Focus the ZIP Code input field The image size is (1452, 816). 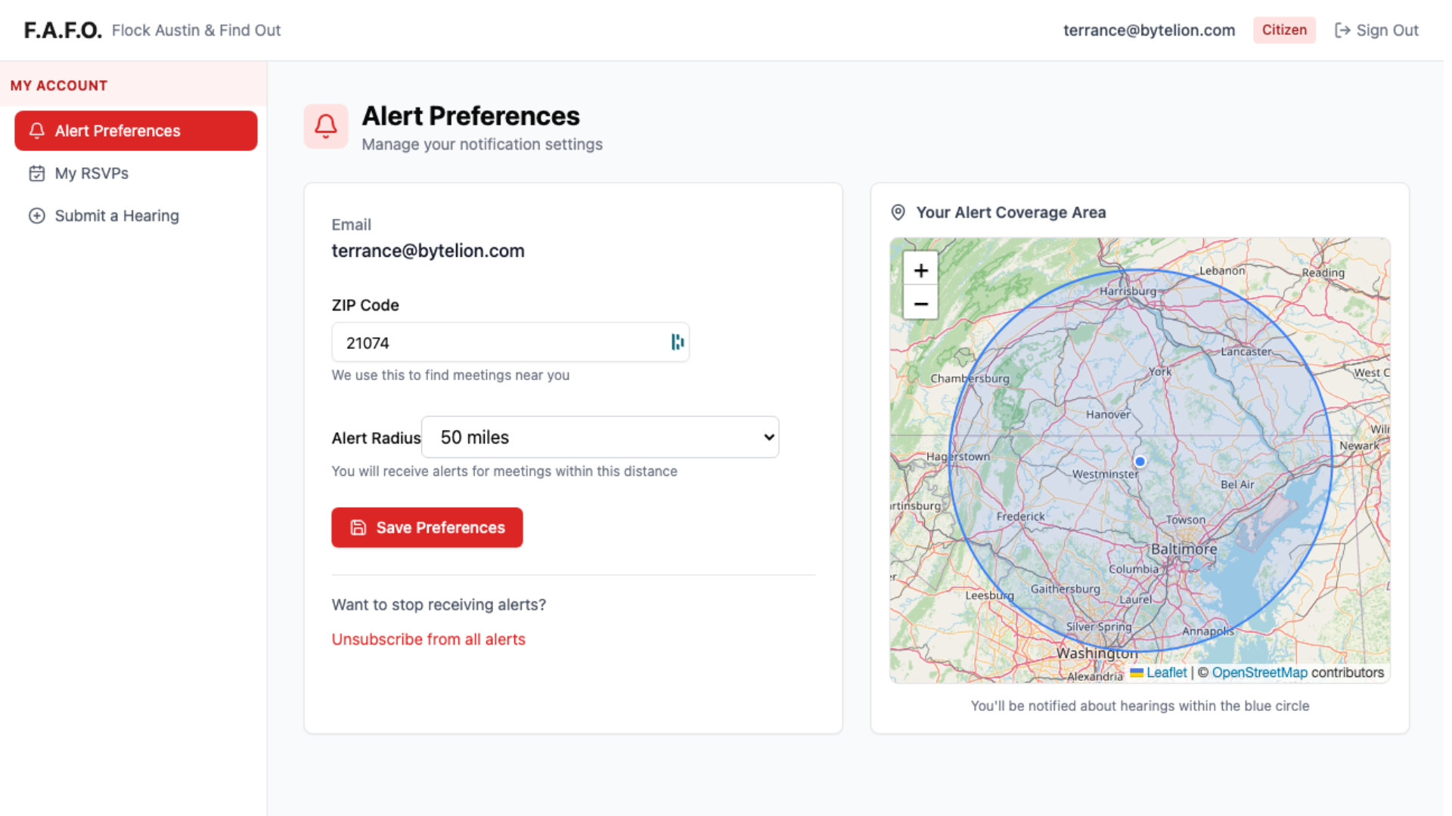point(499,342)
